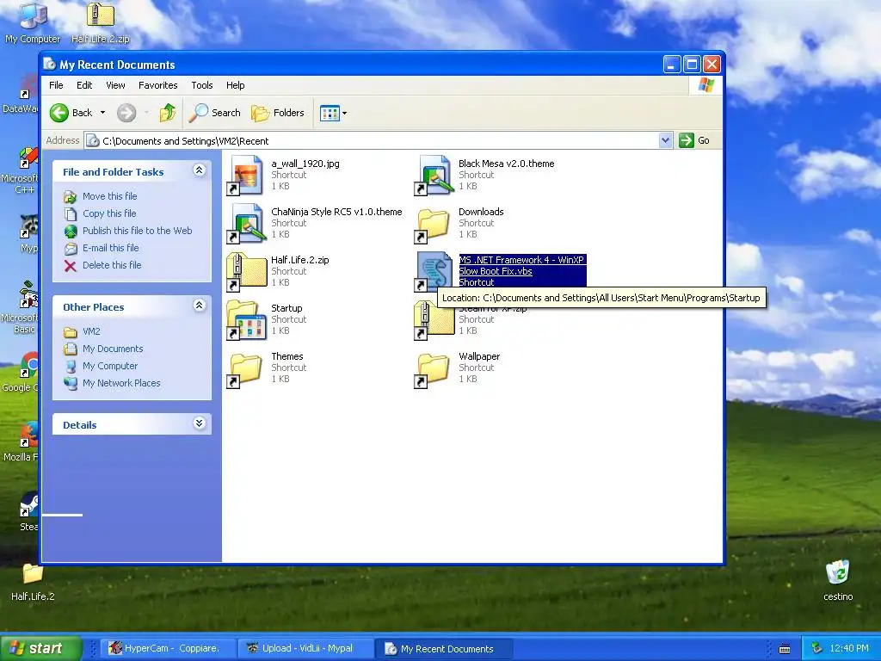Go up one folder level
Image resolution: width=881 pixels, height=661 pixels.
click(x=168, y=113)
